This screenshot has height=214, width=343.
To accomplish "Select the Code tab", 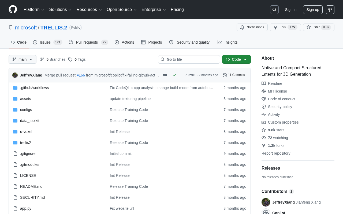I will (x=19, y=42).
